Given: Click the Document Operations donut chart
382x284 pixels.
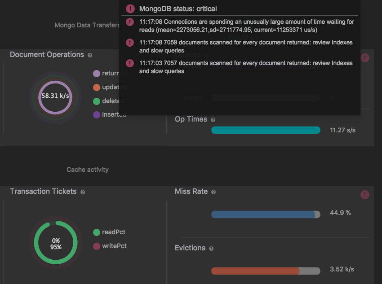Looking at the screenshot, I should 55,96.
